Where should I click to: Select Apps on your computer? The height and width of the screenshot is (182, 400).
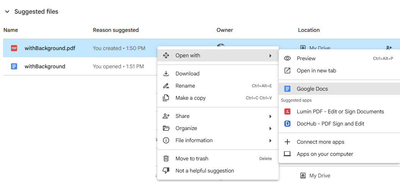coord(339,154)
